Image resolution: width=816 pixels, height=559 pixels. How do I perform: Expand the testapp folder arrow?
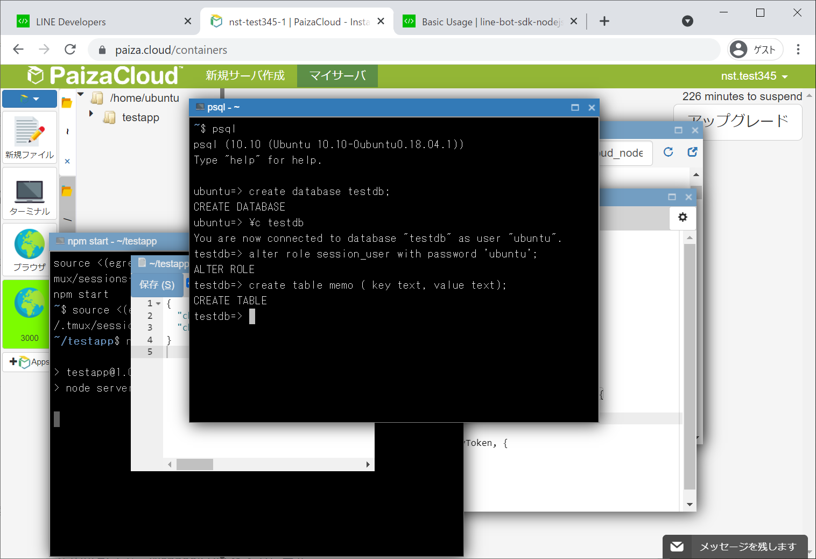[x=91, y=114]
